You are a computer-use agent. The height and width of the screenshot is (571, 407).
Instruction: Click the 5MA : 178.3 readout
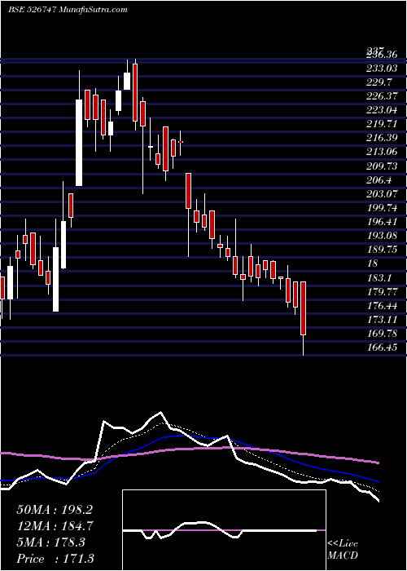(x=50, y=542)
